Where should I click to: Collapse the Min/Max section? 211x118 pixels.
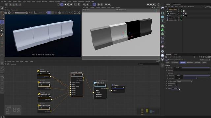tap(167, 73)
